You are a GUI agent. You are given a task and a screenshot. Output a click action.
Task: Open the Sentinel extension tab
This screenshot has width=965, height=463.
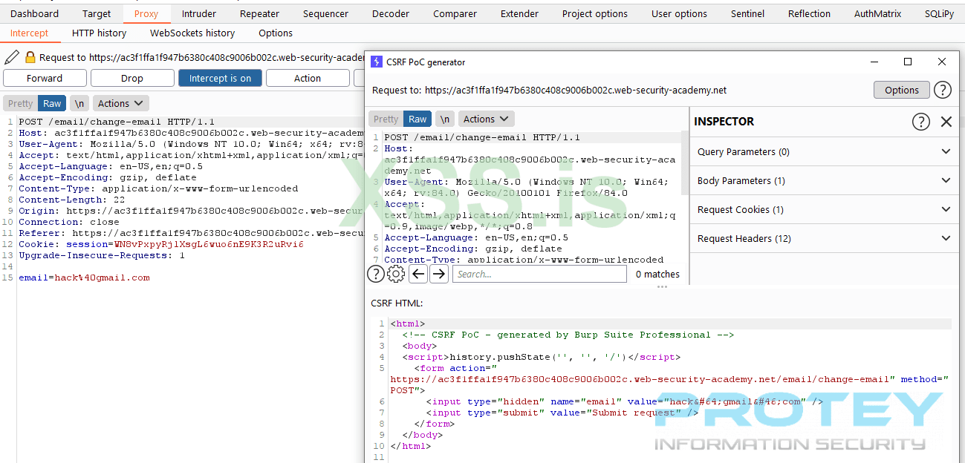click(747, 13)
